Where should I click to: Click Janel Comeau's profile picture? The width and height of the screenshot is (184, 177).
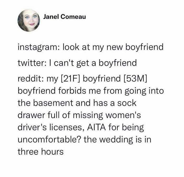pos(29,20)
